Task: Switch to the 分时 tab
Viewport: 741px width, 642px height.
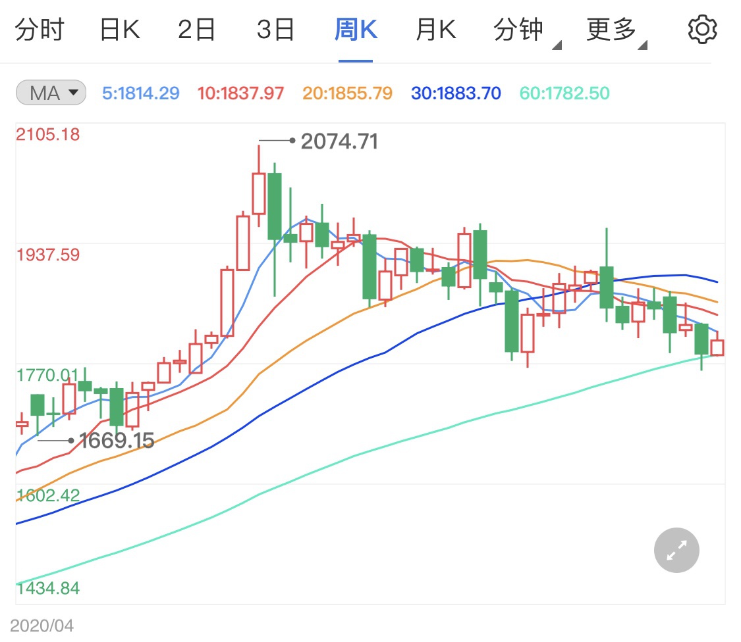Action: click(39, 30)
